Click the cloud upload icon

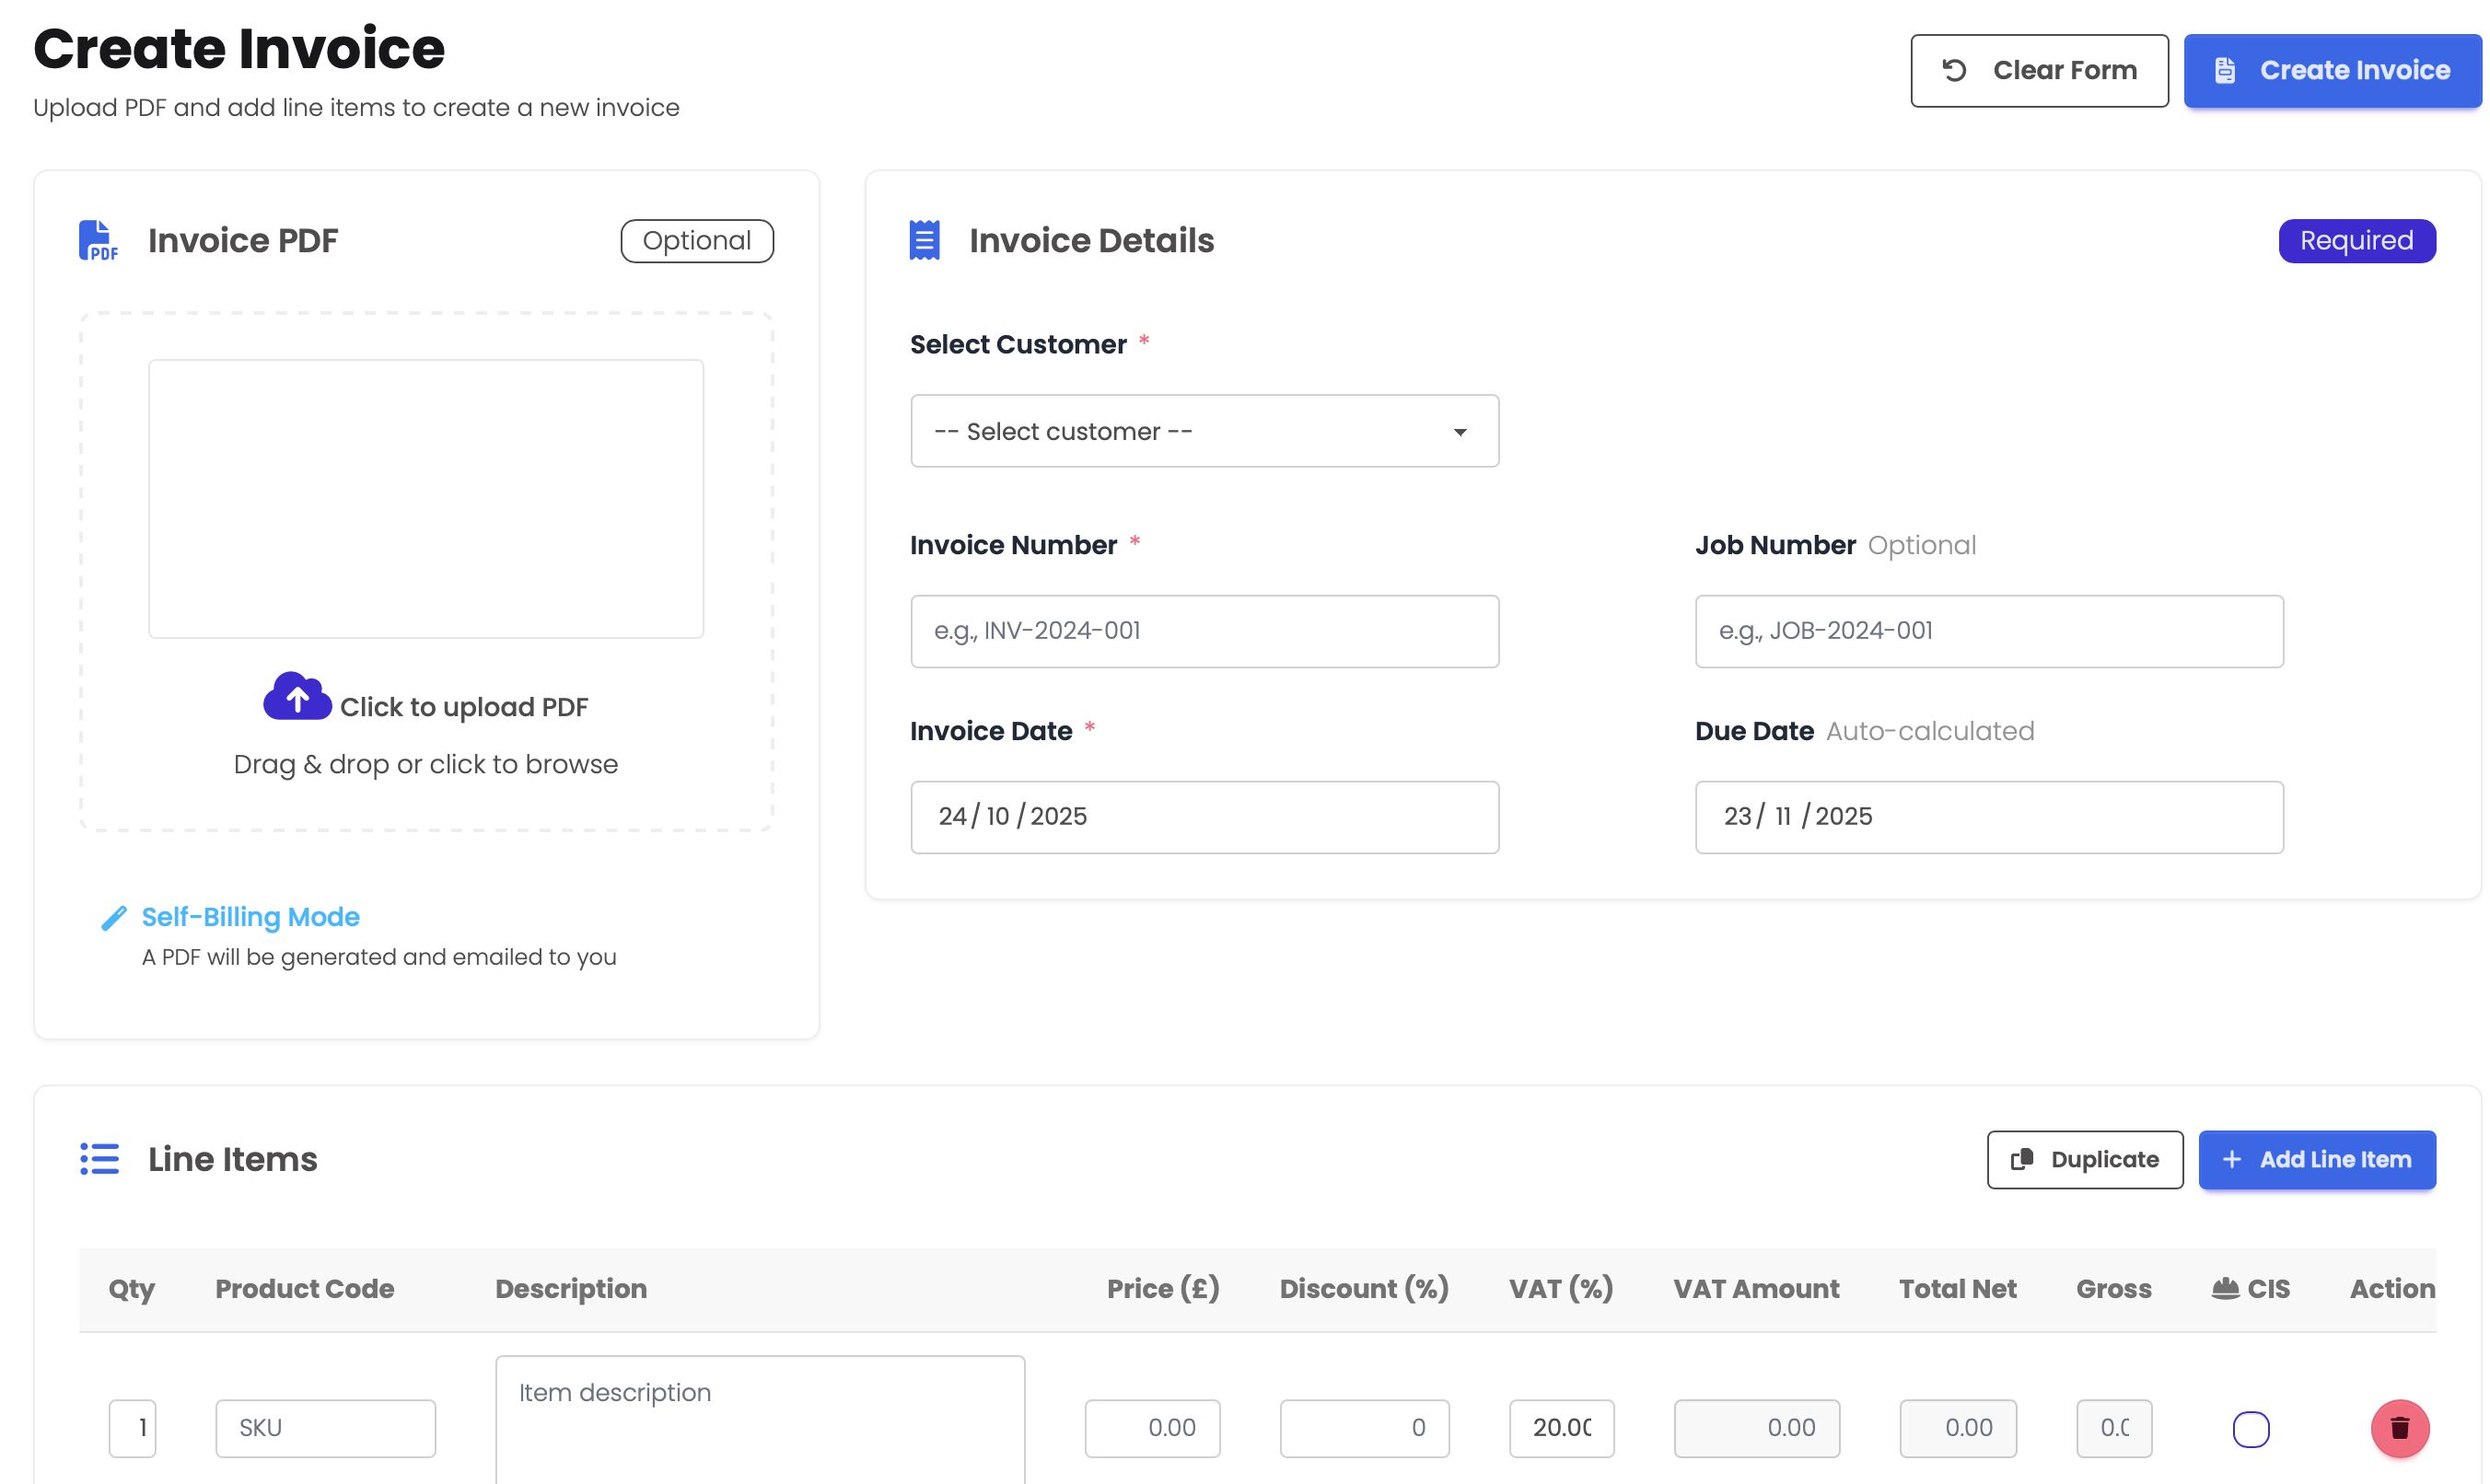(296, 695)
